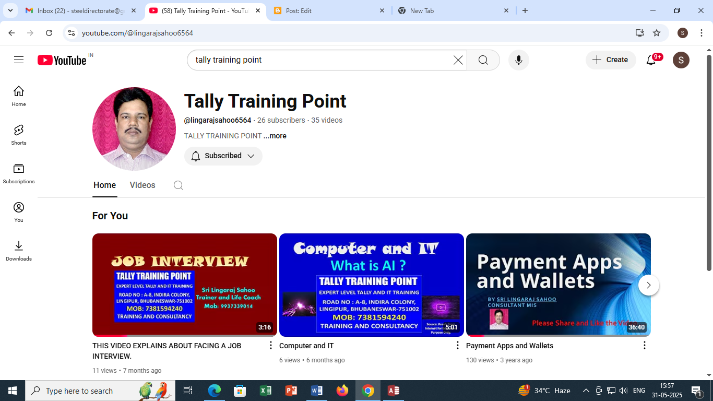Open a new browser tab with plus
This screenshot has height=401, width=713.
[525, 10]
